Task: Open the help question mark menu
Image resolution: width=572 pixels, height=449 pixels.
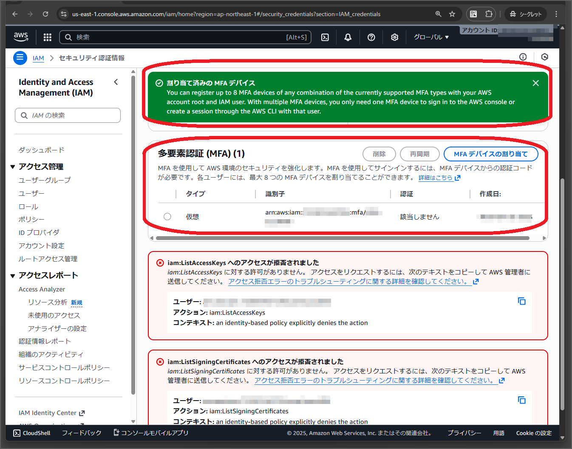Action: pos(371,37)
